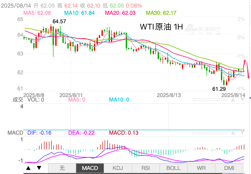Show the DMI indicator tab

pyautogui.click(x=229, y=168)
